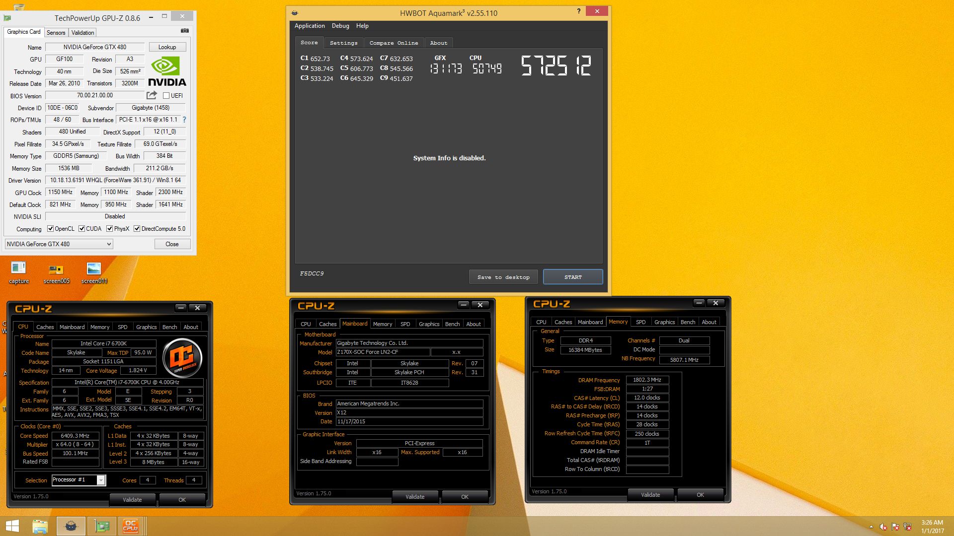954x536 pixels.
Task: Click the GPU-Z screenshot camera icon
Action: [x=185, y=31]
